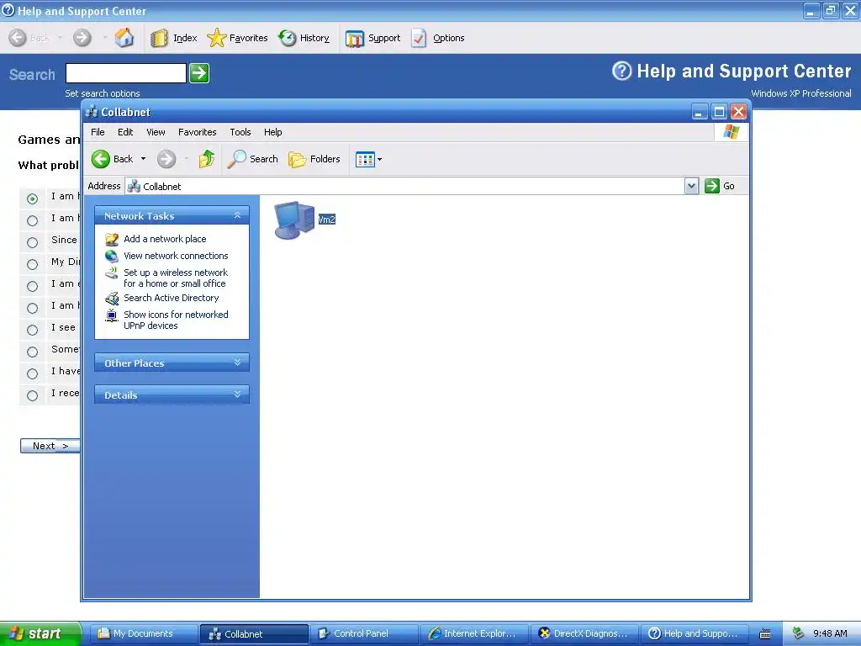
Task: Go back in the Collabnet window
Action: click(112, 159)
